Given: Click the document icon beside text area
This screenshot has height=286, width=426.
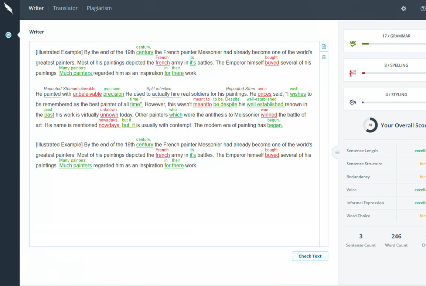Looking at the screenshot, I should tap(324, 47).
